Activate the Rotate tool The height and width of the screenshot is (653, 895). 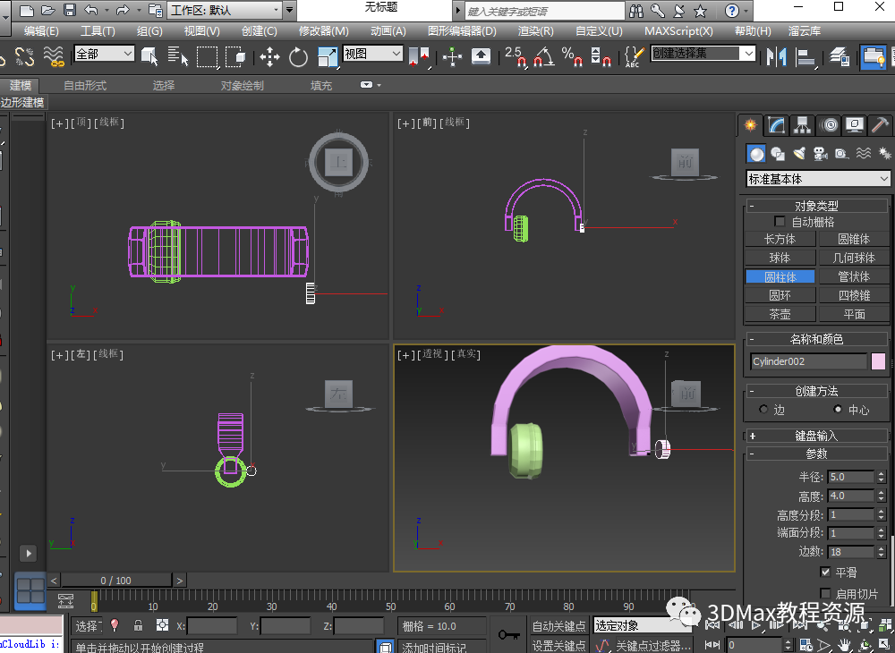pyautogui.click(x=298, y=57)
